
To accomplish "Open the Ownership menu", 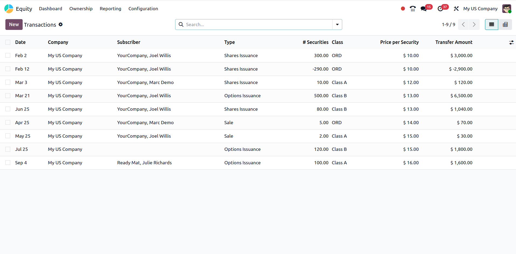I will tap(81, 9).
